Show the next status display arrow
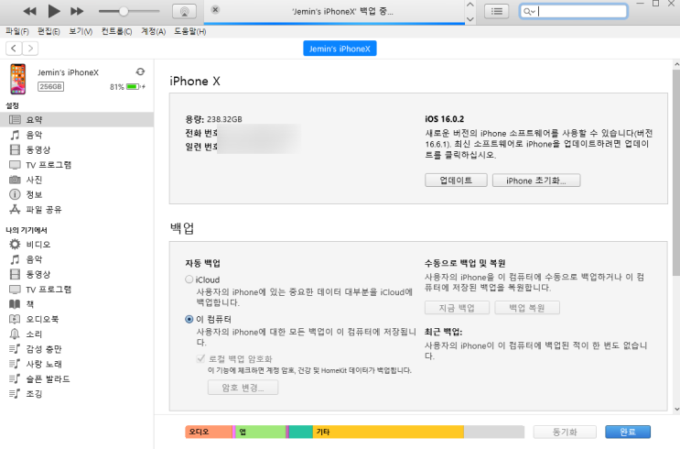This screenshot has width=680, height=449. pos(470,18)
